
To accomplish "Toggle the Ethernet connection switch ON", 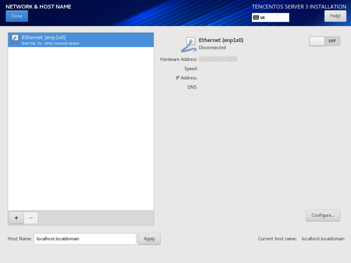I will [x=325, y=41].
